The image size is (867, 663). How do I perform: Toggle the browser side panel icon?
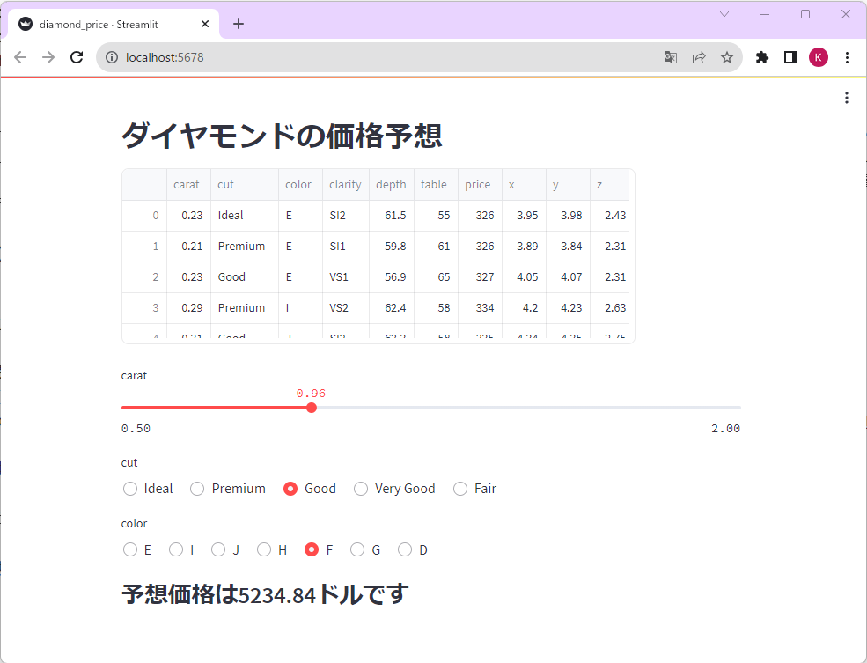click(790, 57)
